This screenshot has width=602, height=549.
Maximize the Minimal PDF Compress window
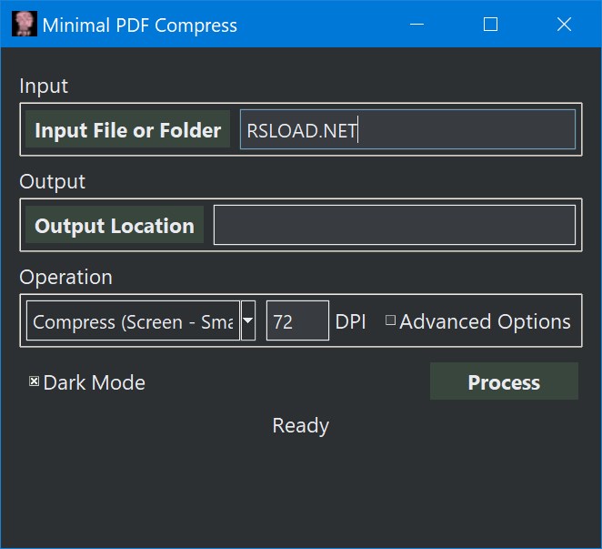[491, 25]
